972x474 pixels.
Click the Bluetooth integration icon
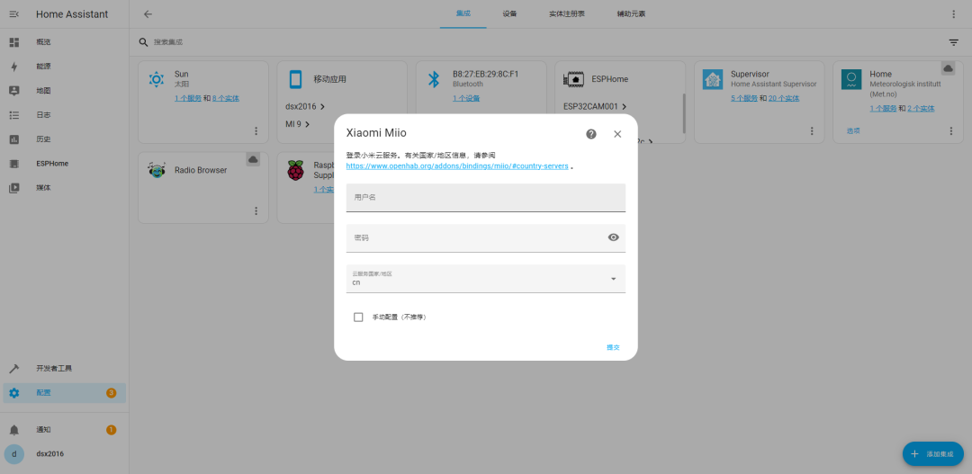pyautogui.click(x=434, y=79)
